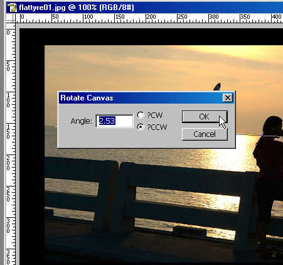Dismiss the dialog with Cancel button
283x265 pixels.
(x=205, y=134)
